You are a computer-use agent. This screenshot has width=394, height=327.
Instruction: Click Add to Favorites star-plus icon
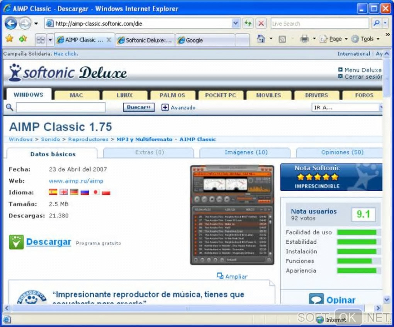click(23, 39)
